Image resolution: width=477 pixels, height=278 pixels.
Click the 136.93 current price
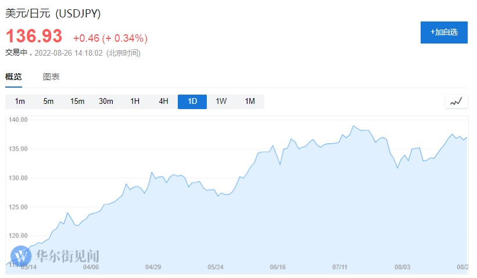click(34, 36)
